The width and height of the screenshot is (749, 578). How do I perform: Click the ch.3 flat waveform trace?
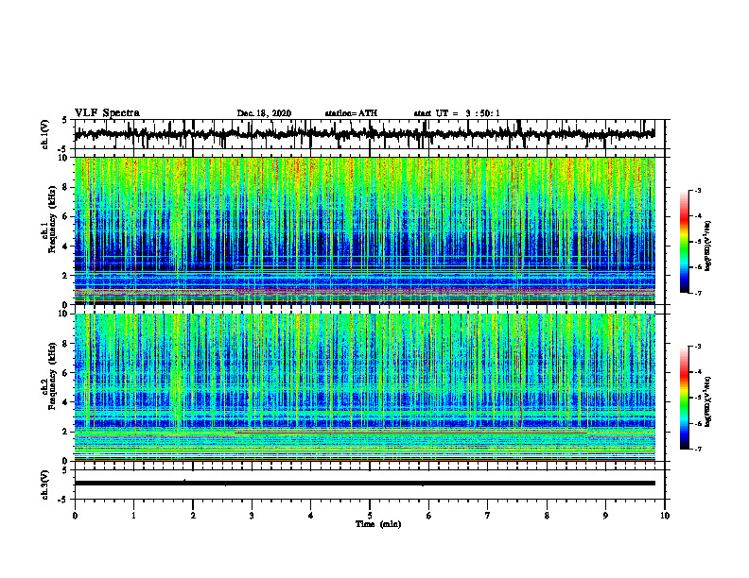[364, 484]
